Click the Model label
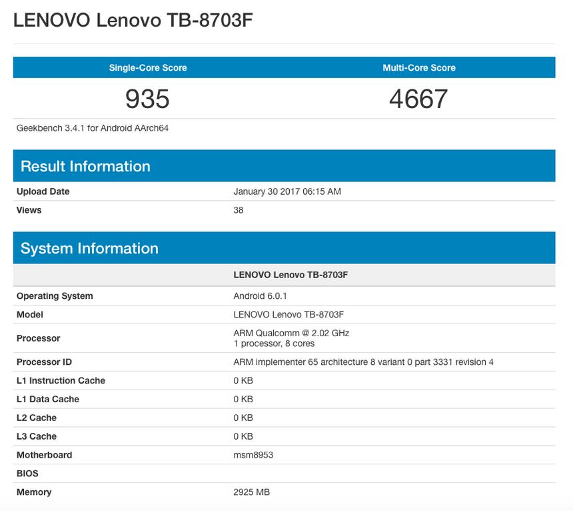This screenshot has width=573, height=511. (30, 315)
